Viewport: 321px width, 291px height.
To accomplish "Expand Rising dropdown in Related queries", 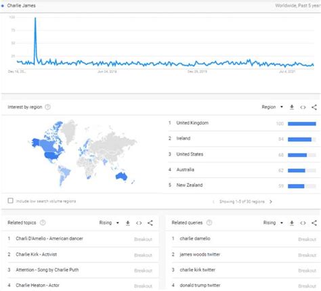I will click(x=273, y=223).
